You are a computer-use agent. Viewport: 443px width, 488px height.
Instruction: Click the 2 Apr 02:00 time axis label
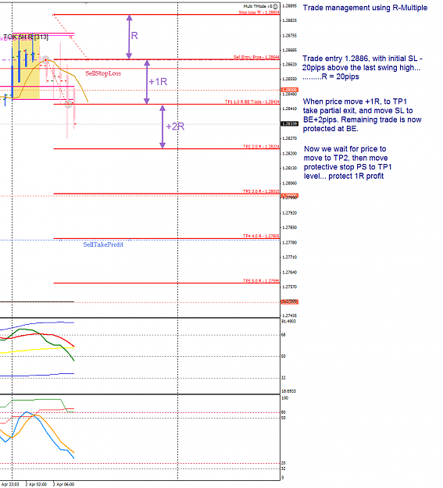pyautogui.click(x=36, y=484)
